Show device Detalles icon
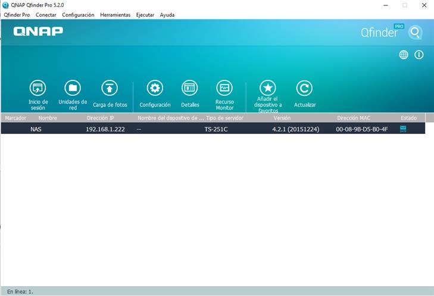 [190, 88]
